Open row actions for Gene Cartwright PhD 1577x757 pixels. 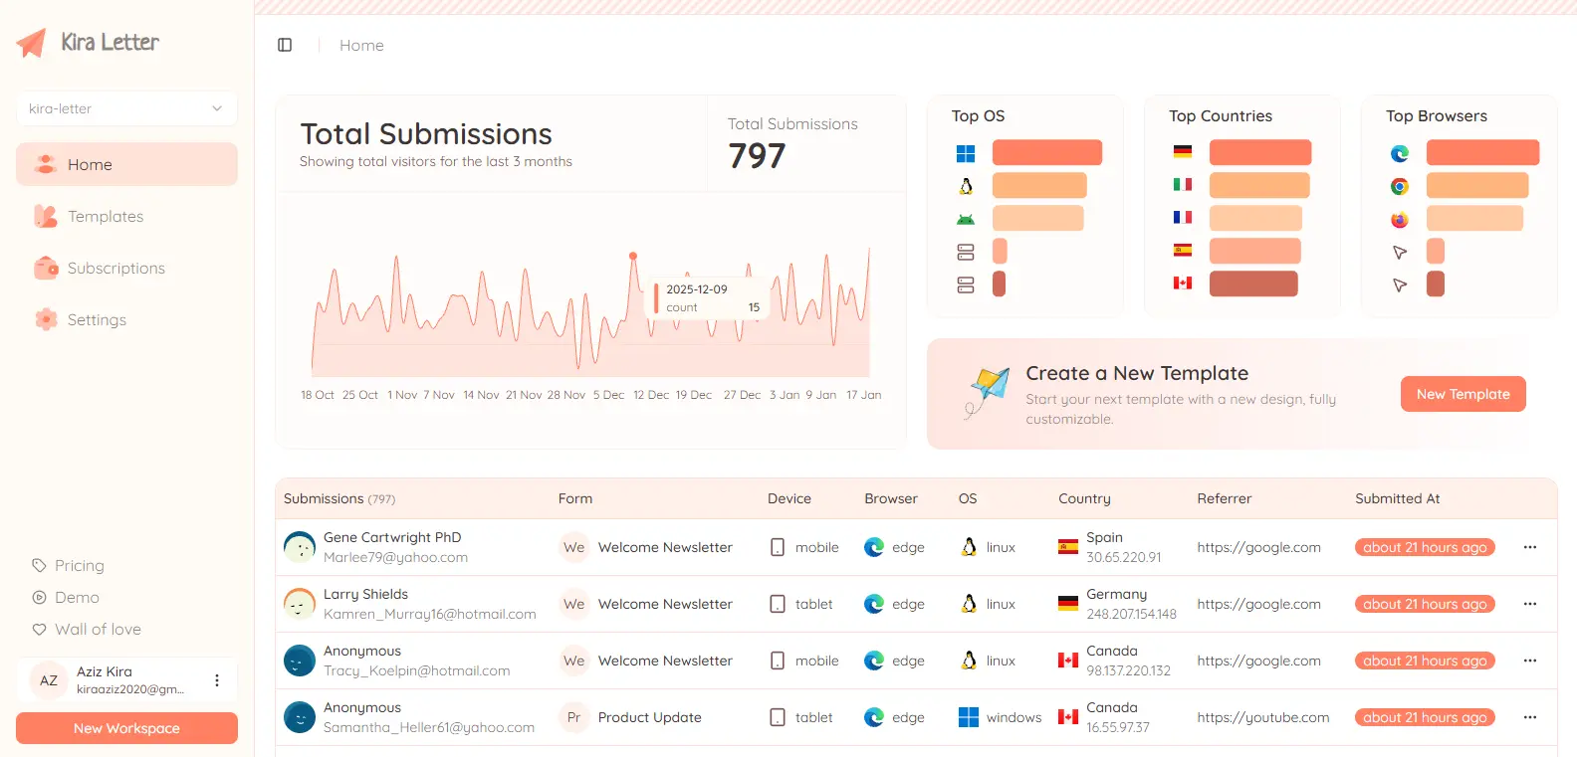coord(1529,547)
